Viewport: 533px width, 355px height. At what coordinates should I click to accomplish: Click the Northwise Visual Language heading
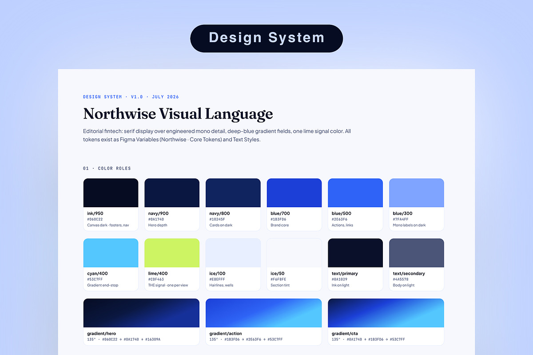tap(178, 114)
